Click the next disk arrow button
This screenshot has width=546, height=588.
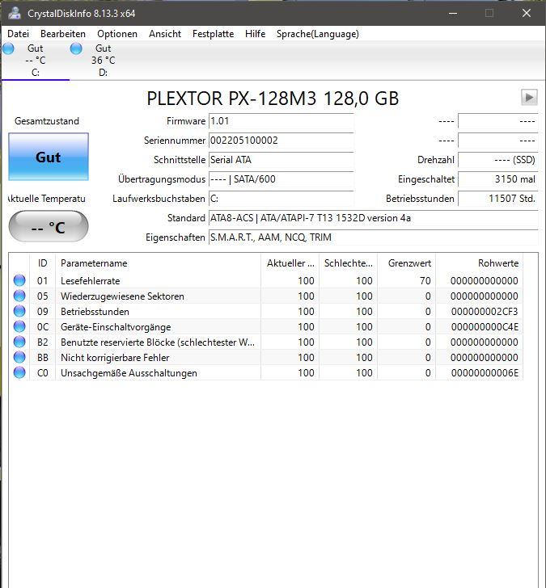coord(529,98)
